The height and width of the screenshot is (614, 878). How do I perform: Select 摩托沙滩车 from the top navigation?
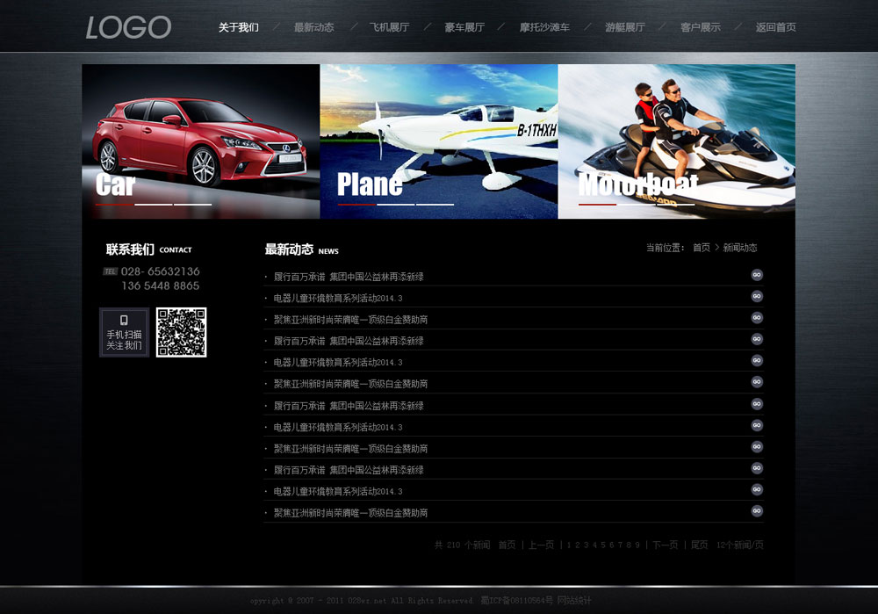(544, 27)
